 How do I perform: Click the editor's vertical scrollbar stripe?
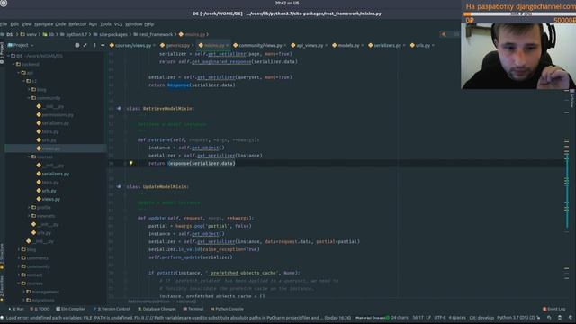click(567, 191)
